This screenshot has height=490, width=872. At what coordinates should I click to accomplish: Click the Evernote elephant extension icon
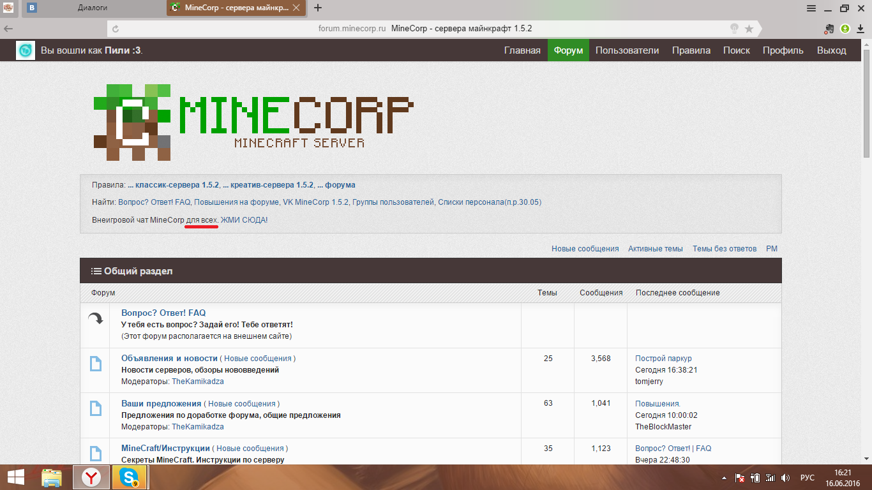point(829,29)
